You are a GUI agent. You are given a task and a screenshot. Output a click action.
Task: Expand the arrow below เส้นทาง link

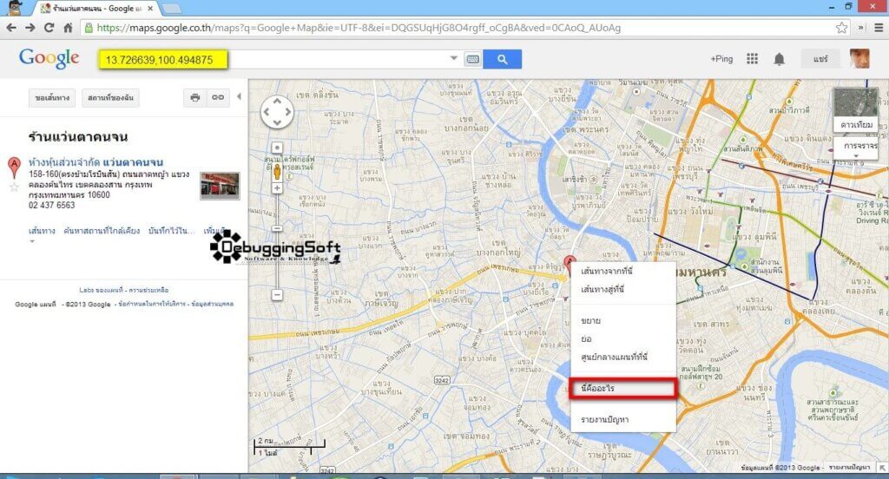[x=32, y=241]
